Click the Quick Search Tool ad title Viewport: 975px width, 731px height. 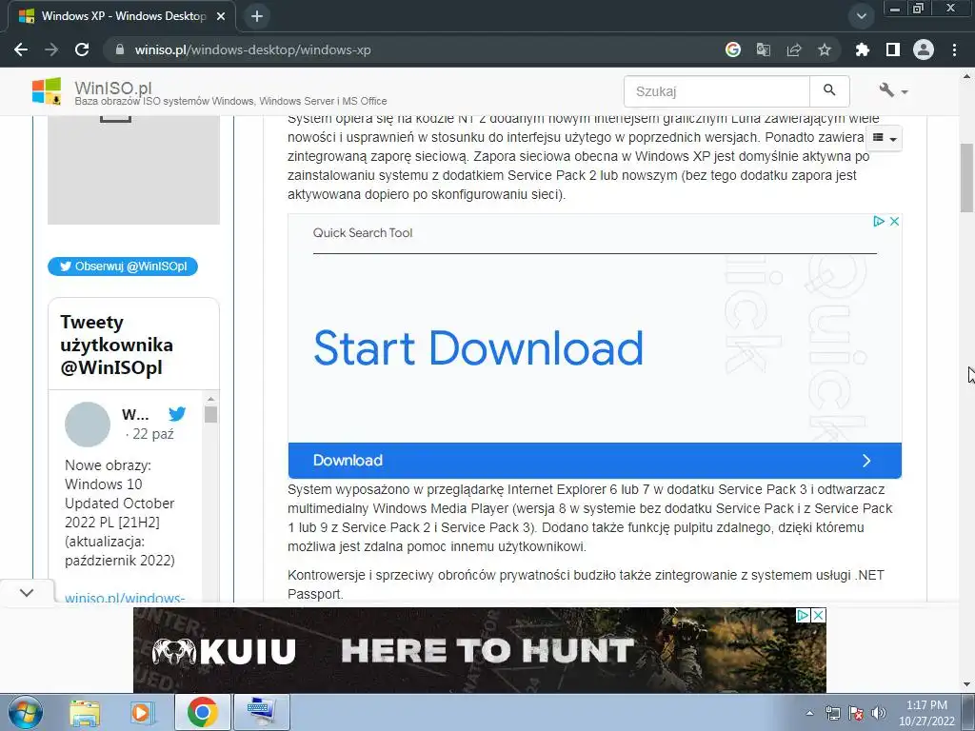point(363,232)
